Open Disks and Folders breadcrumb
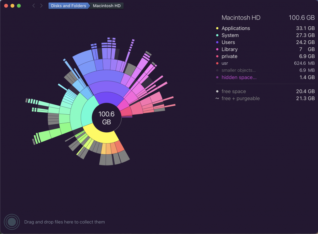 [x=69, y=6]
